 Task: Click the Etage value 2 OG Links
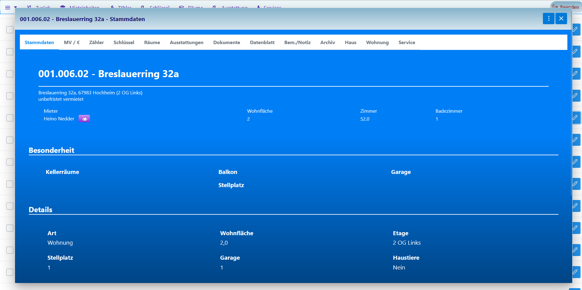click(x=407, y=243)
